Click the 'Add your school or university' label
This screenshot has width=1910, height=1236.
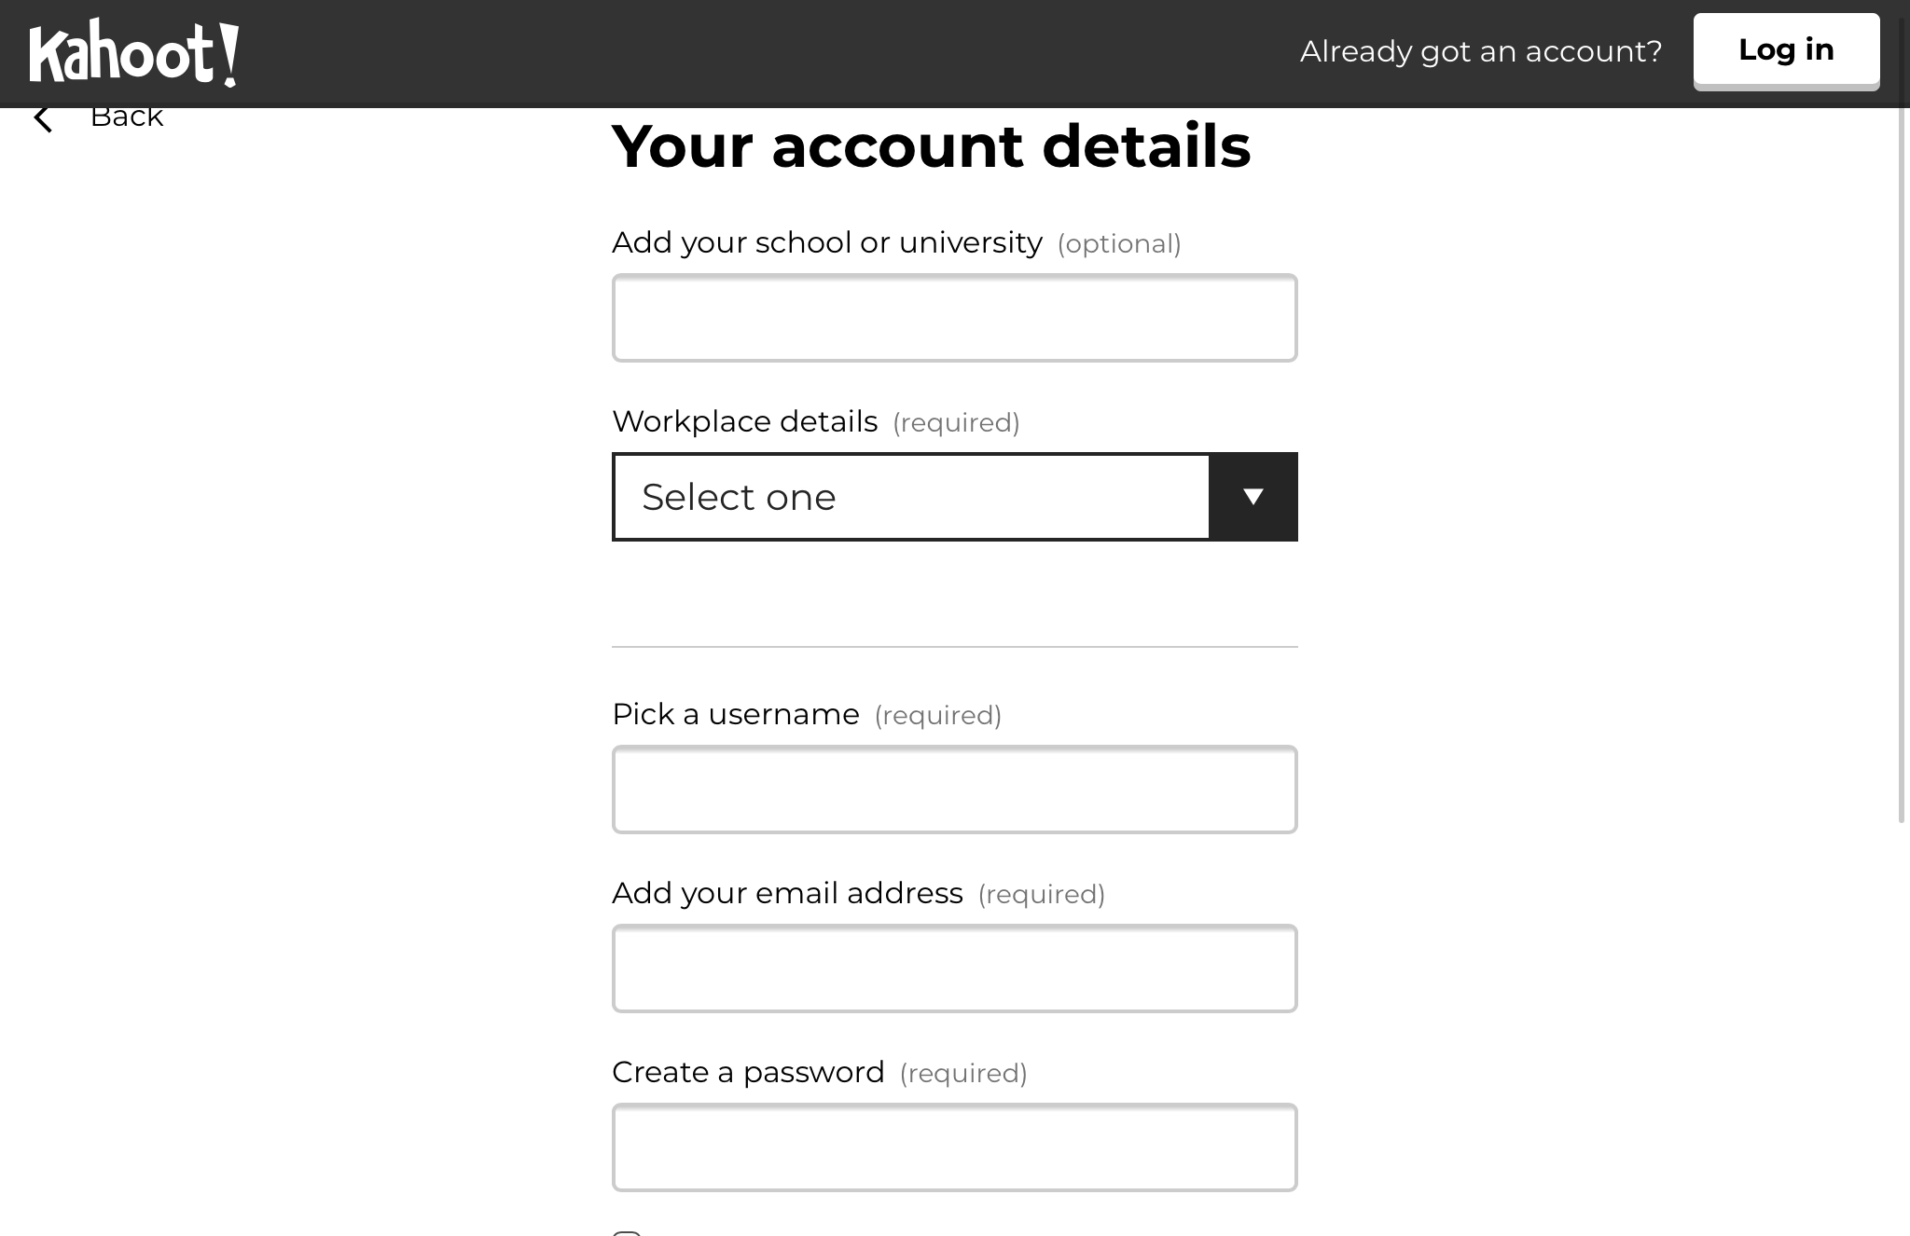click(826, 242)
